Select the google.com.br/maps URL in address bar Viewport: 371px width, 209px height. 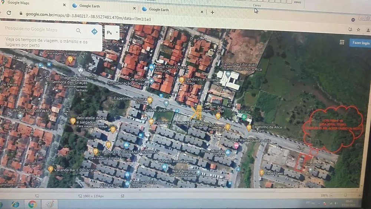[x=88, y=17]
